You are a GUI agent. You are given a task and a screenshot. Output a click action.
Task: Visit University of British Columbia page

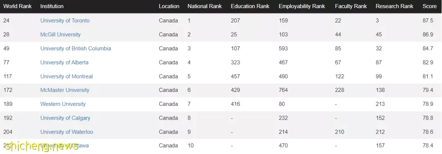76,49
